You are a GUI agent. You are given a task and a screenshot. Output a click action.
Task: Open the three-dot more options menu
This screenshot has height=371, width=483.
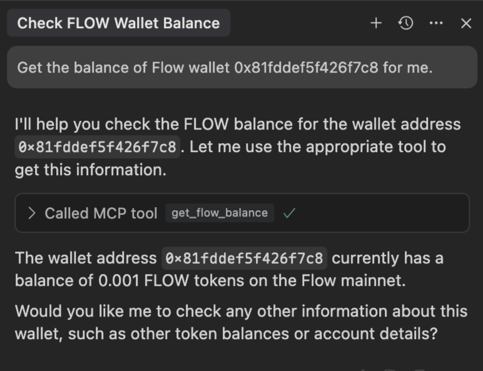(x=436, y=23)
